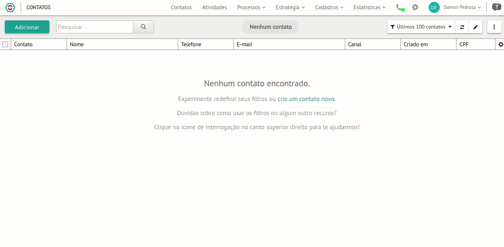Viewport: 504px width, 247px height.
Task: Open table column settings gear
Action: (501, 44)
